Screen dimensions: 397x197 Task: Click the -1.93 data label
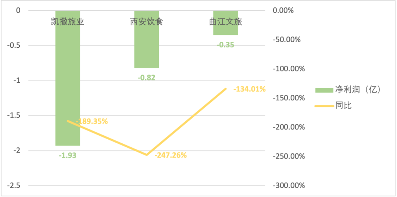(x=68, y=155)
